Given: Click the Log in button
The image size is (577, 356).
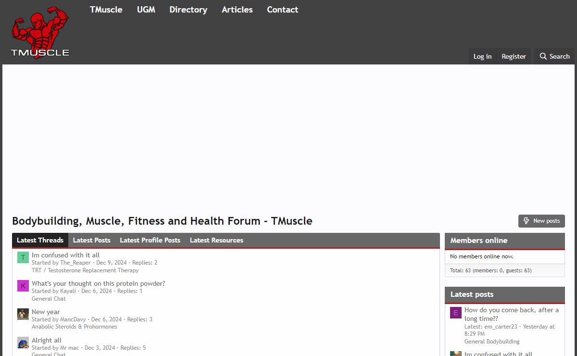Looking at the screenshot, I should 482,56.
